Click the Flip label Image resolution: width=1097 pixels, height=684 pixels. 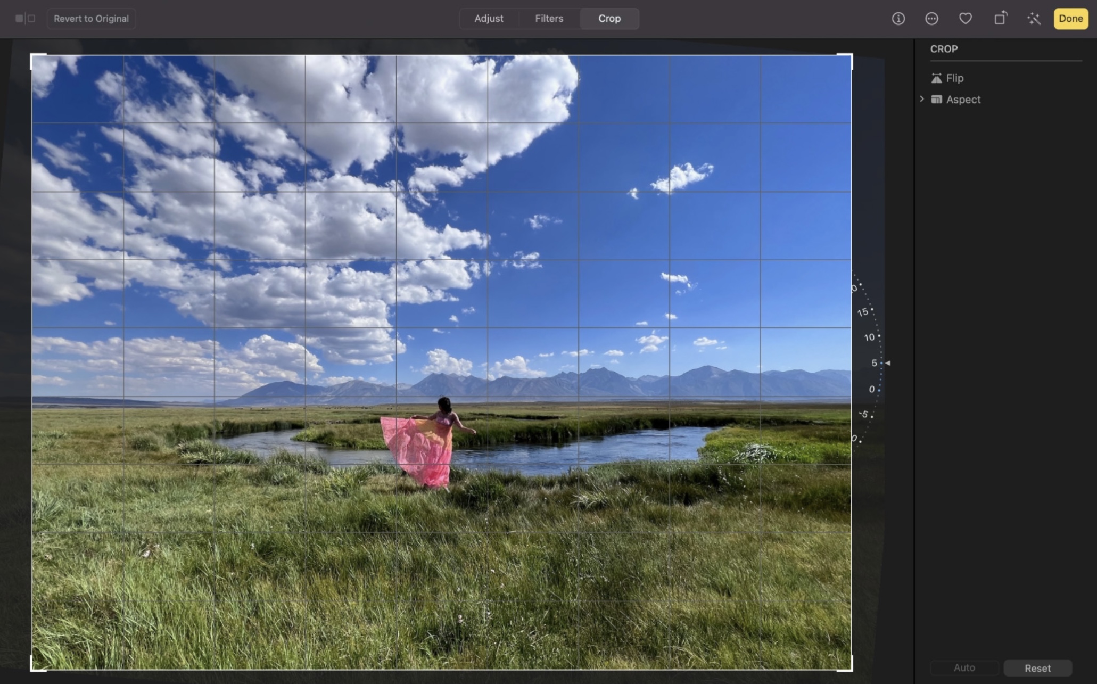coord(955,78)
